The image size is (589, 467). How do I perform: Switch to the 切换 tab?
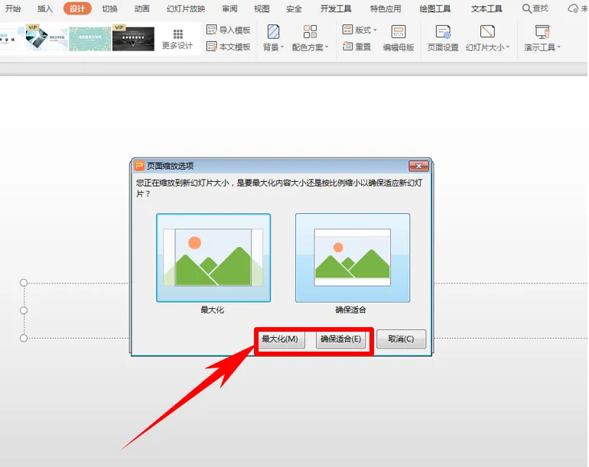click(x=109, y=8)
